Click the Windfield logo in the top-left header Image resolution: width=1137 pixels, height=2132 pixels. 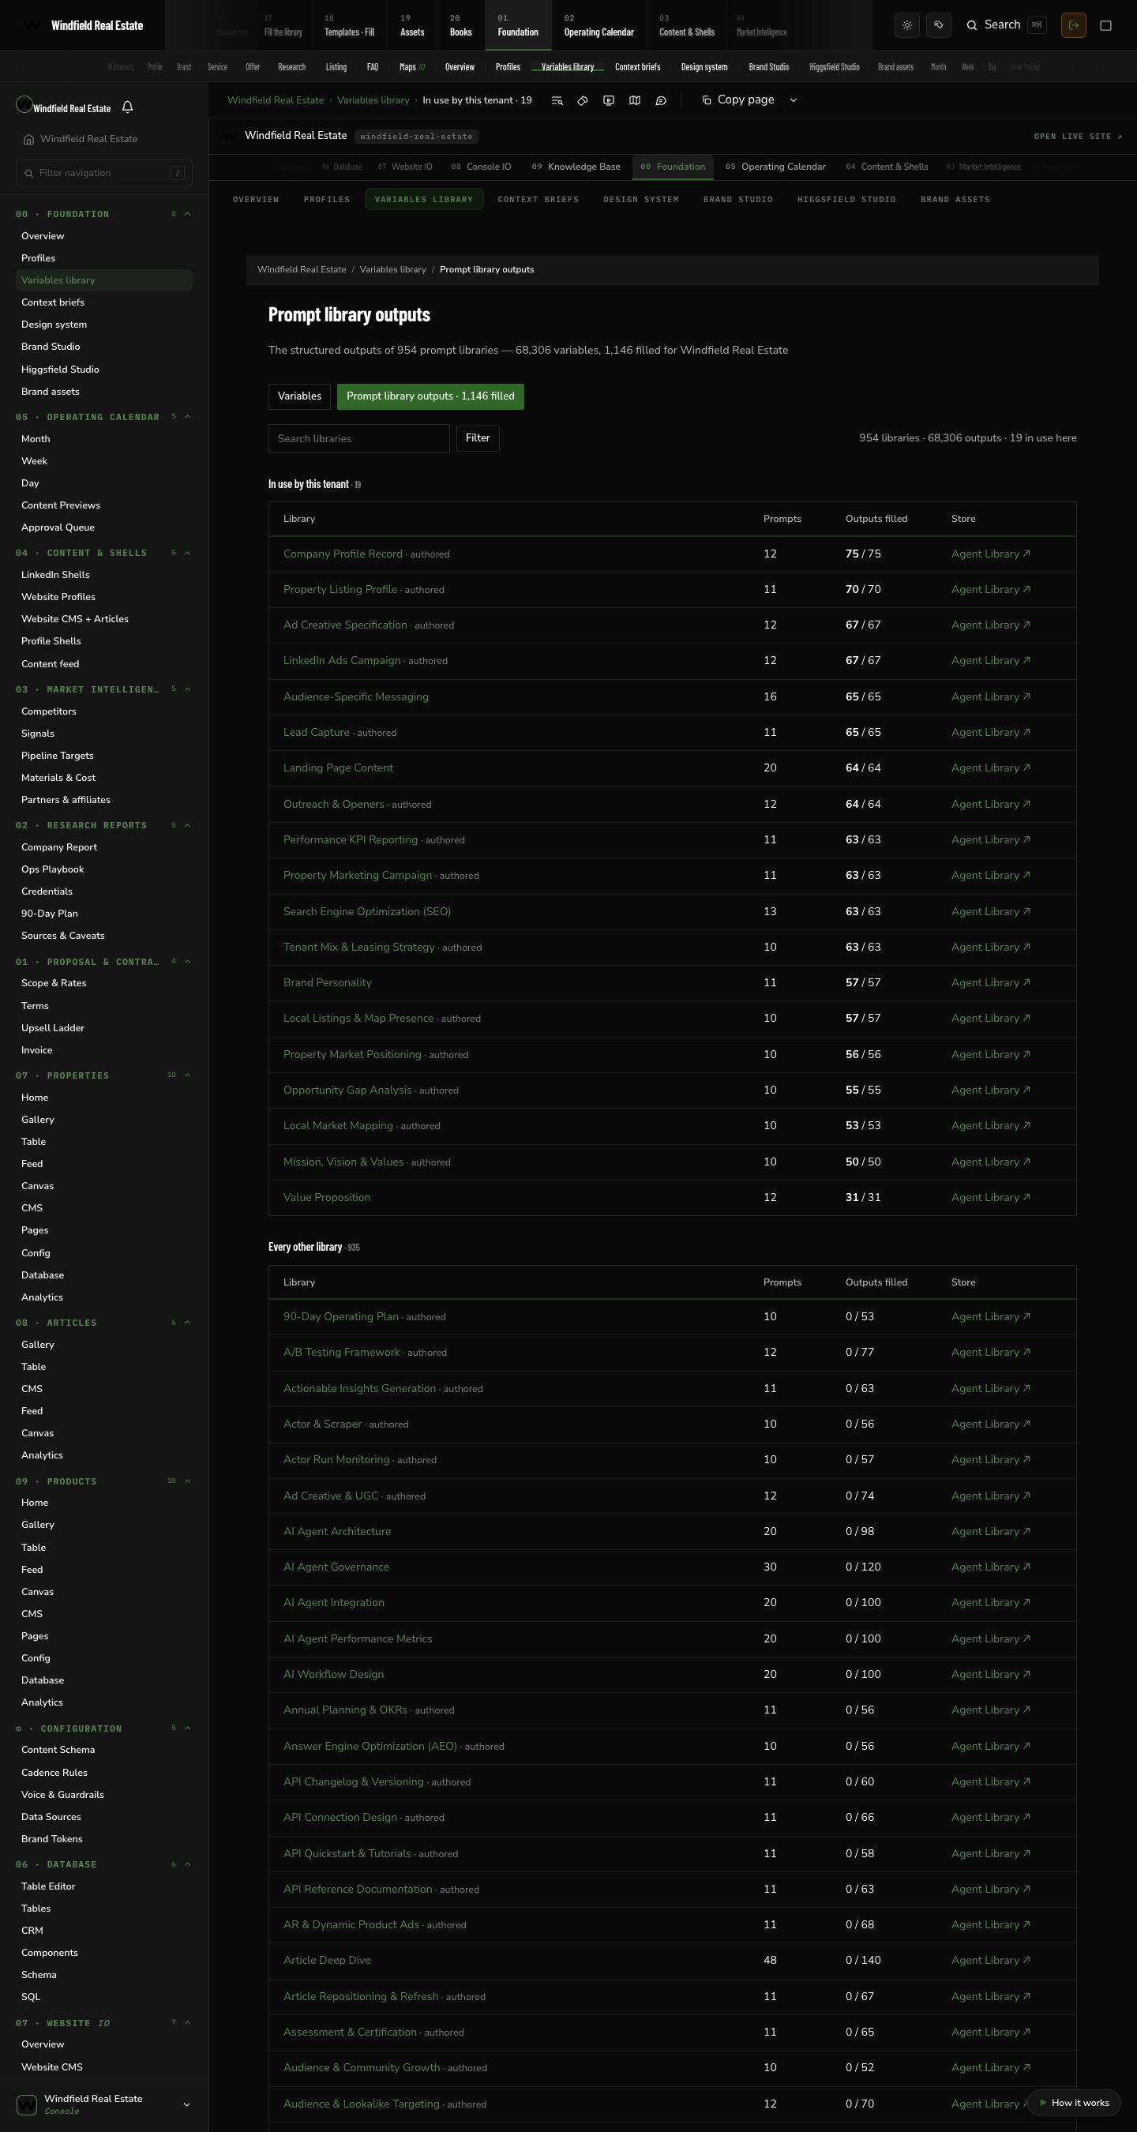[x=31, y=25]
